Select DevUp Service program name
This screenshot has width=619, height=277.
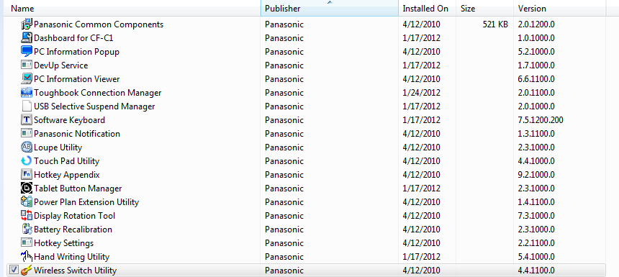[60, 65]
